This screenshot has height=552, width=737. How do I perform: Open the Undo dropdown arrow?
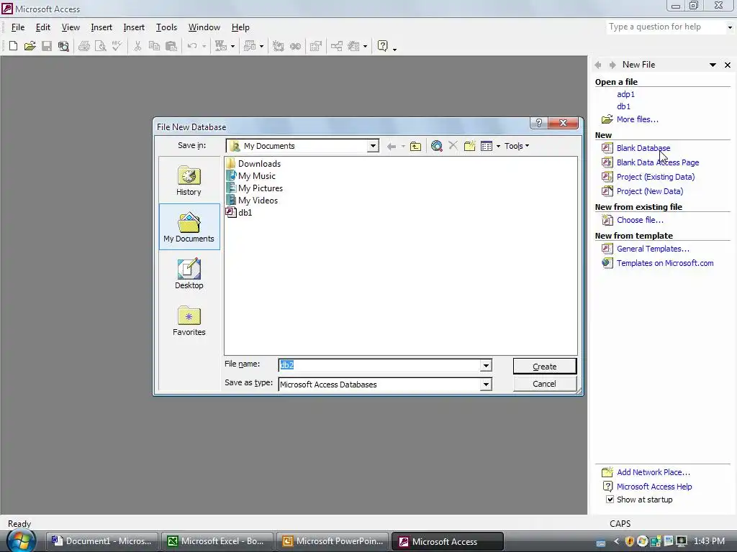coord(204,46)
